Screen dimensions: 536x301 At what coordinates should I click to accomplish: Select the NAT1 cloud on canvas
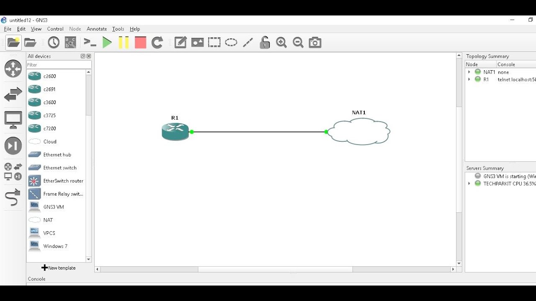coord(358,131)
